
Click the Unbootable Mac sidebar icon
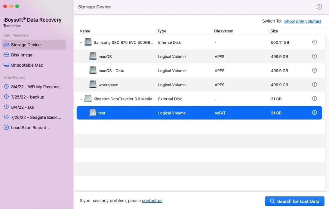point(6,65)
